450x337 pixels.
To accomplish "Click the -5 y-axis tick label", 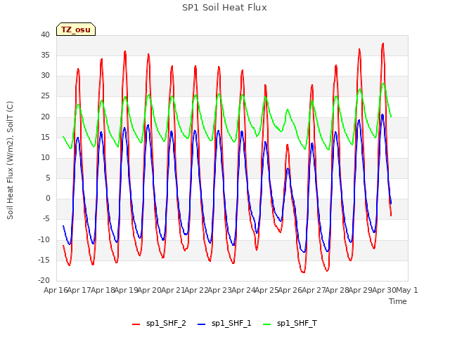I will pyautogui.click(x=45, y=219).
